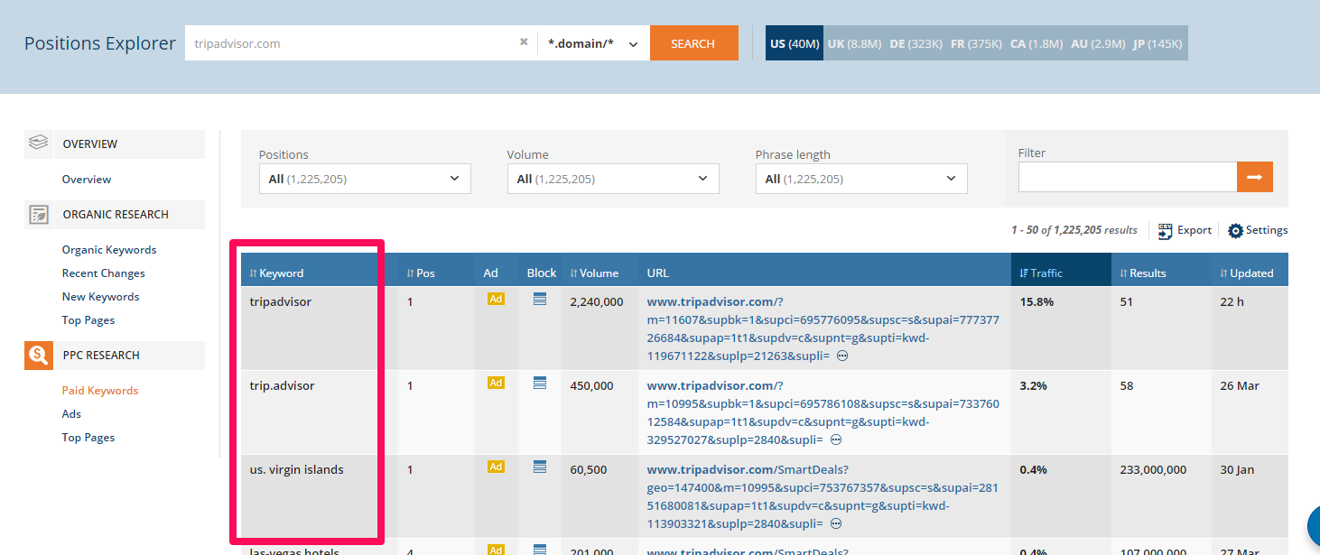Switch to the UK (8.8M) database tab
The height and width of the screenshot is (555, 1320).
coord(854,43)
